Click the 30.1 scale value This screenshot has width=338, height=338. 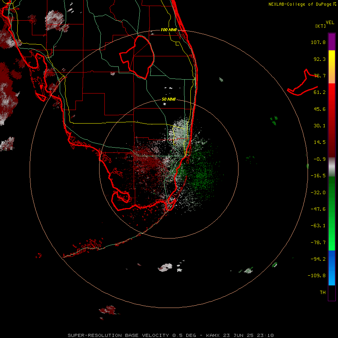(320, 126)
